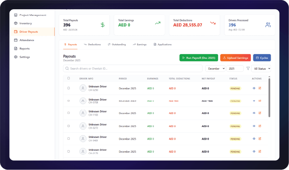The width and height of the screenshot is (289, 170).
Task: Click the Attendance calendar icon
Action: (16, 40)
